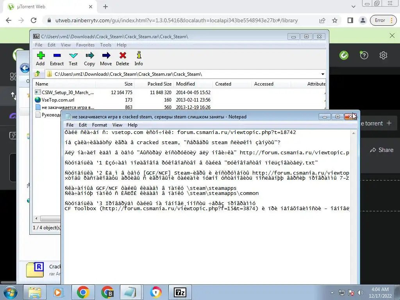Image resolution: width=400 pixels, height=300 pixels.
Task: Go up one folder level in 7-Zip
Action: coord(37,74)
